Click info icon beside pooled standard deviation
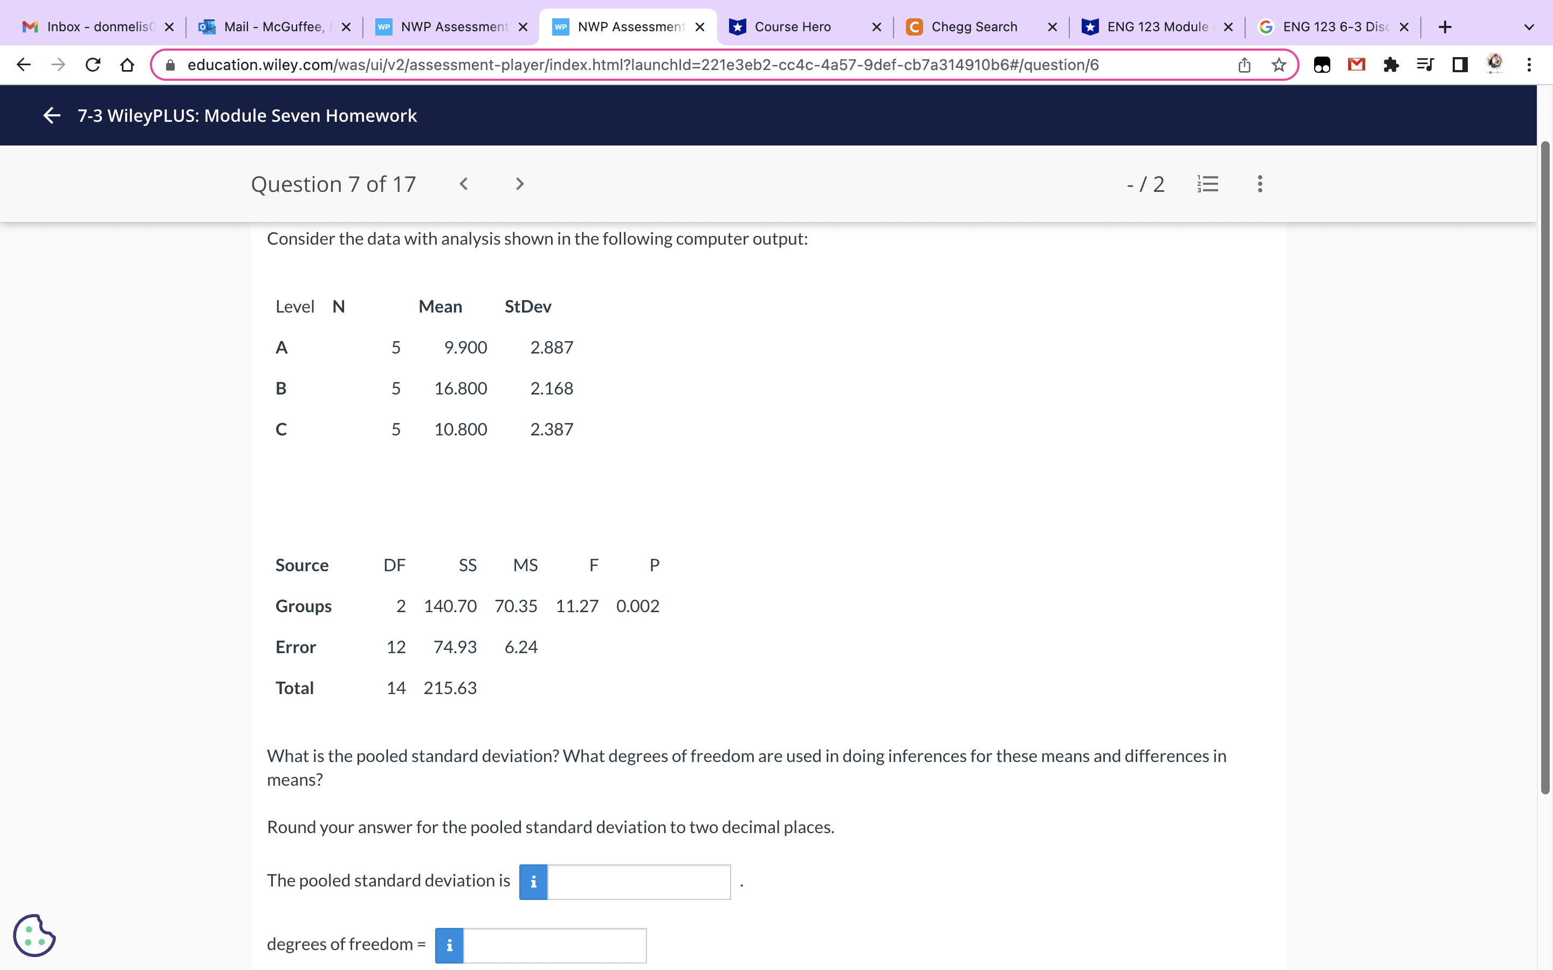This screenshot has height=970, width=1553. pos(533,882)
